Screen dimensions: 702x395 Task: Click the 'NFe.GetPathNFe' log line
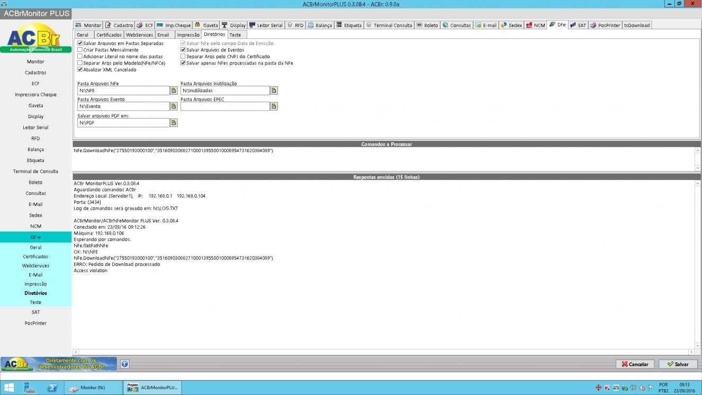coord(91,246)
